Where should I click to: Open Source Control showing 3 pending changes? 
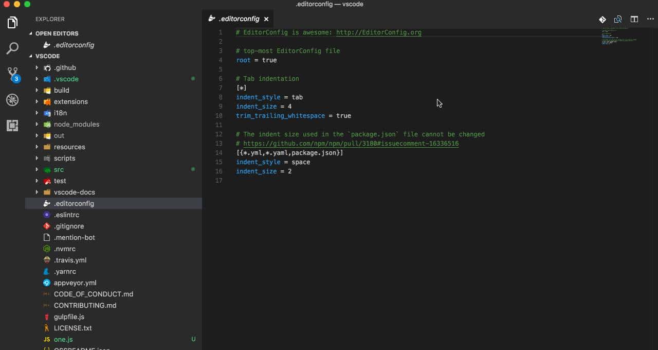(x=12, y=74)
